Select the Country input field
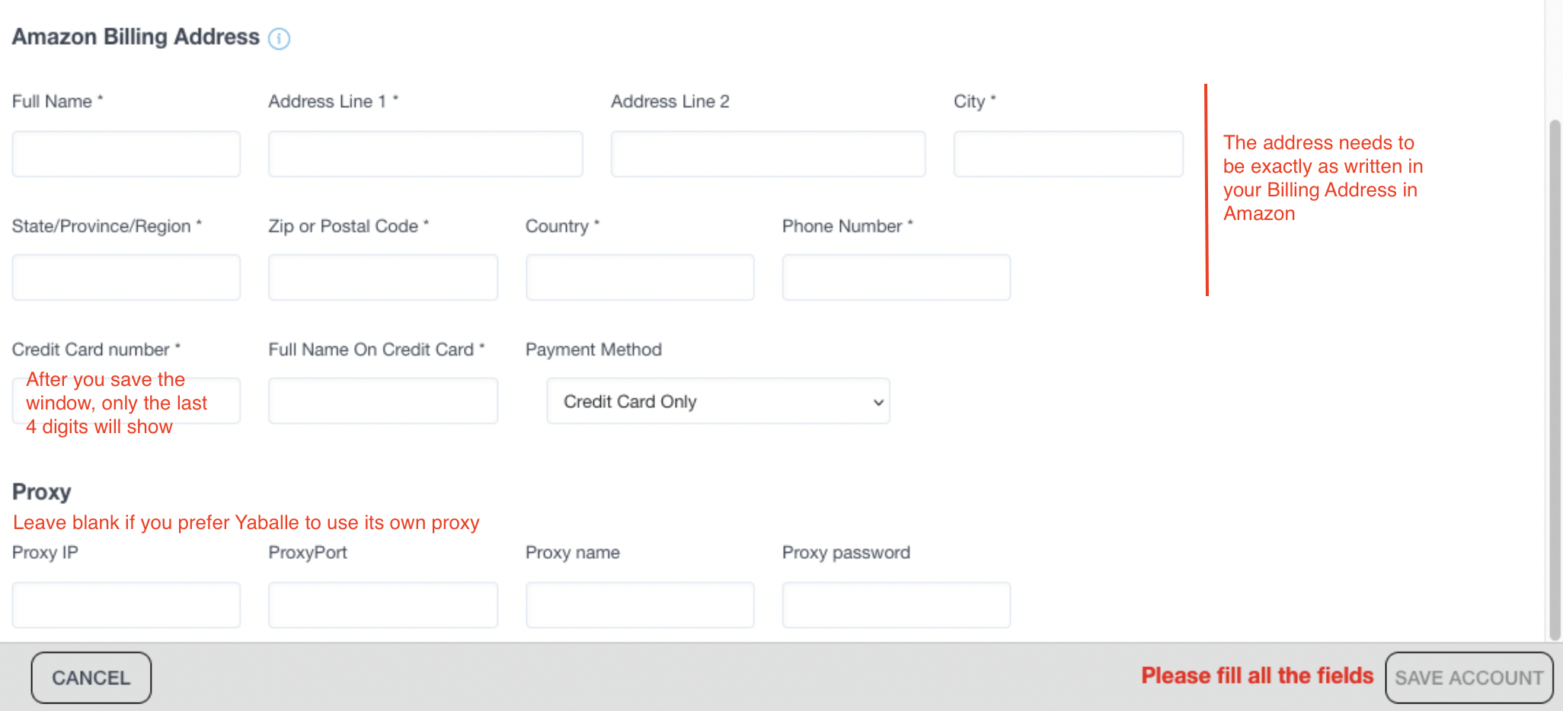1563x711 pixels. [x=640, y=277]
